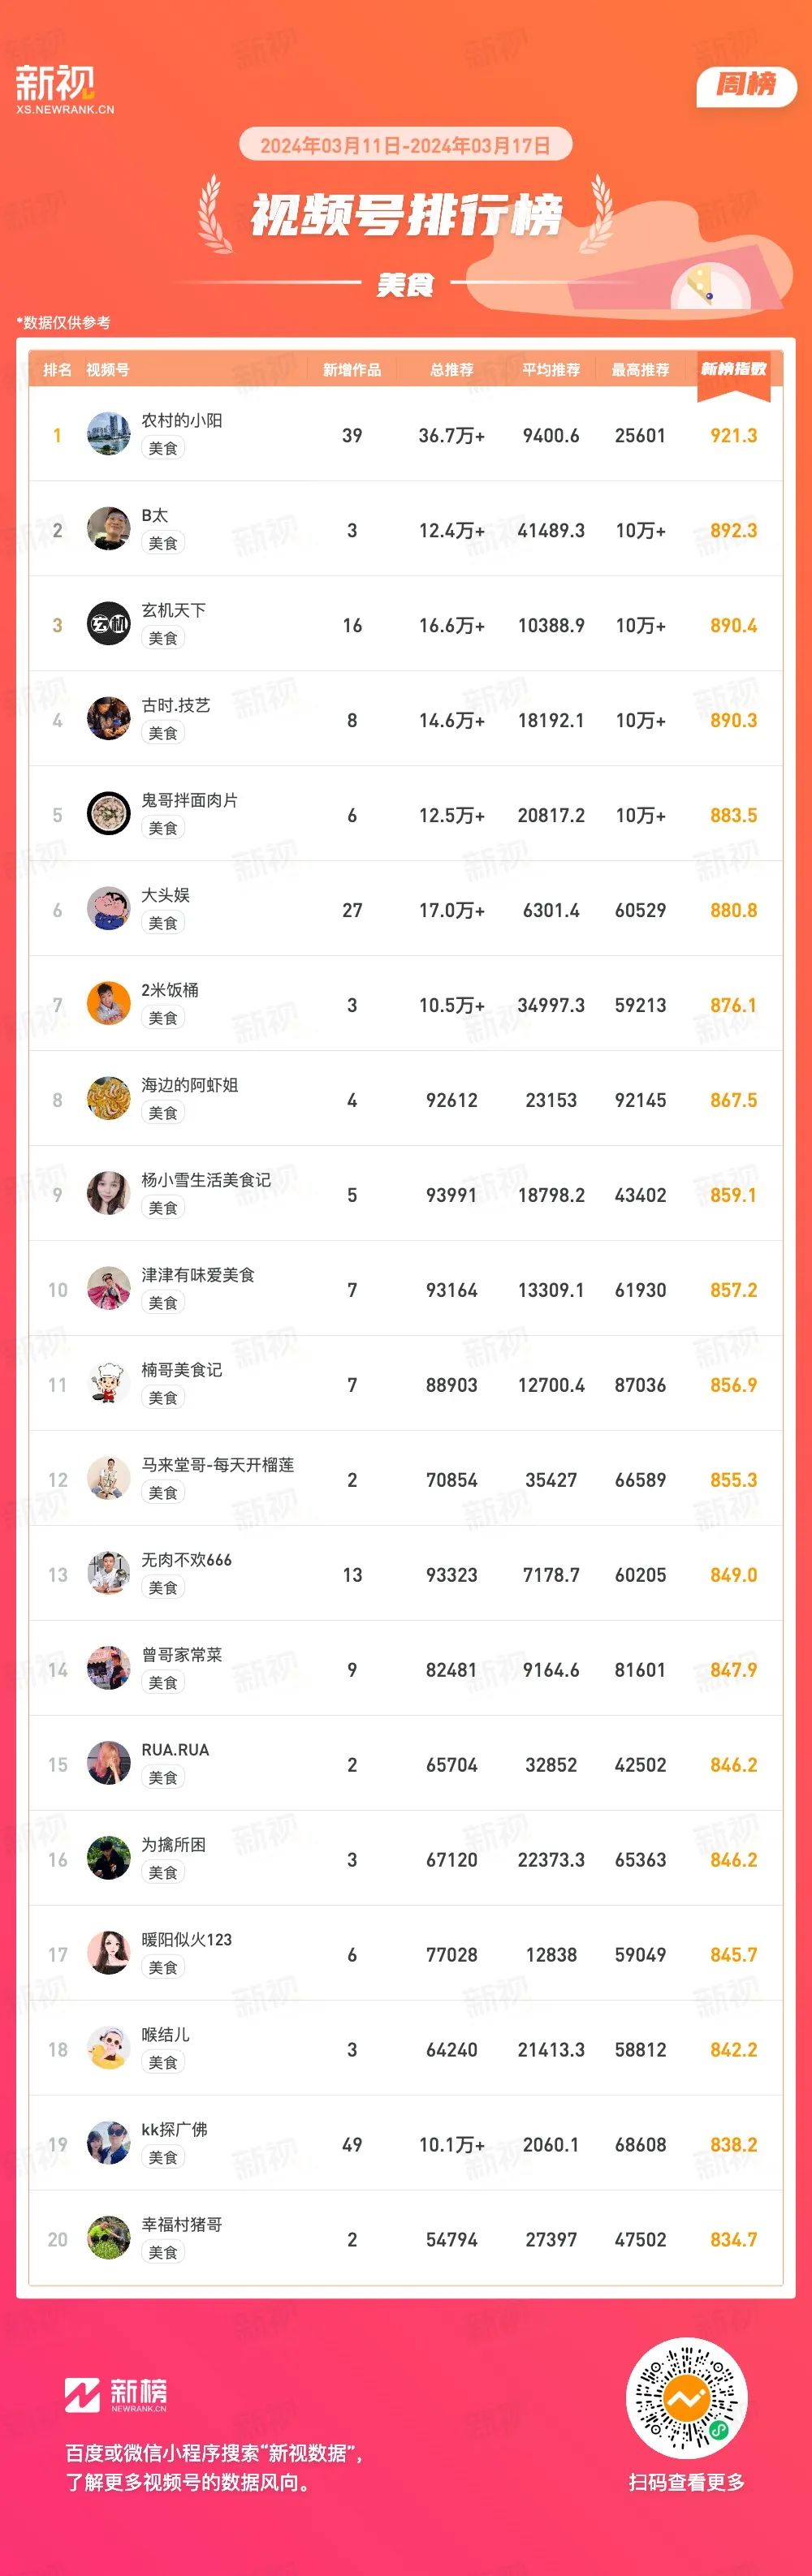Screen dimensions: 812x2576
Task: Click the 玄机天下 black logo avatar
Action: (x=108, y=625)
